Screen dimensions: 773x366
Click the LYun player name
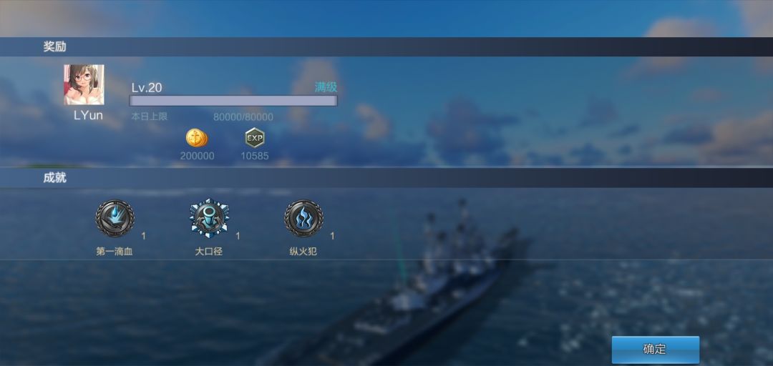(x=88, y=115)
